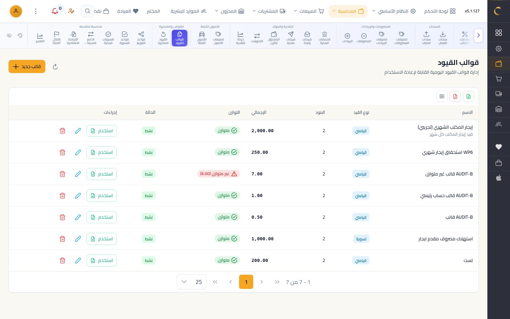Open إقفال الفترة flag icon
This screenshot has width=510, height=319.
[x=56, y=38]
